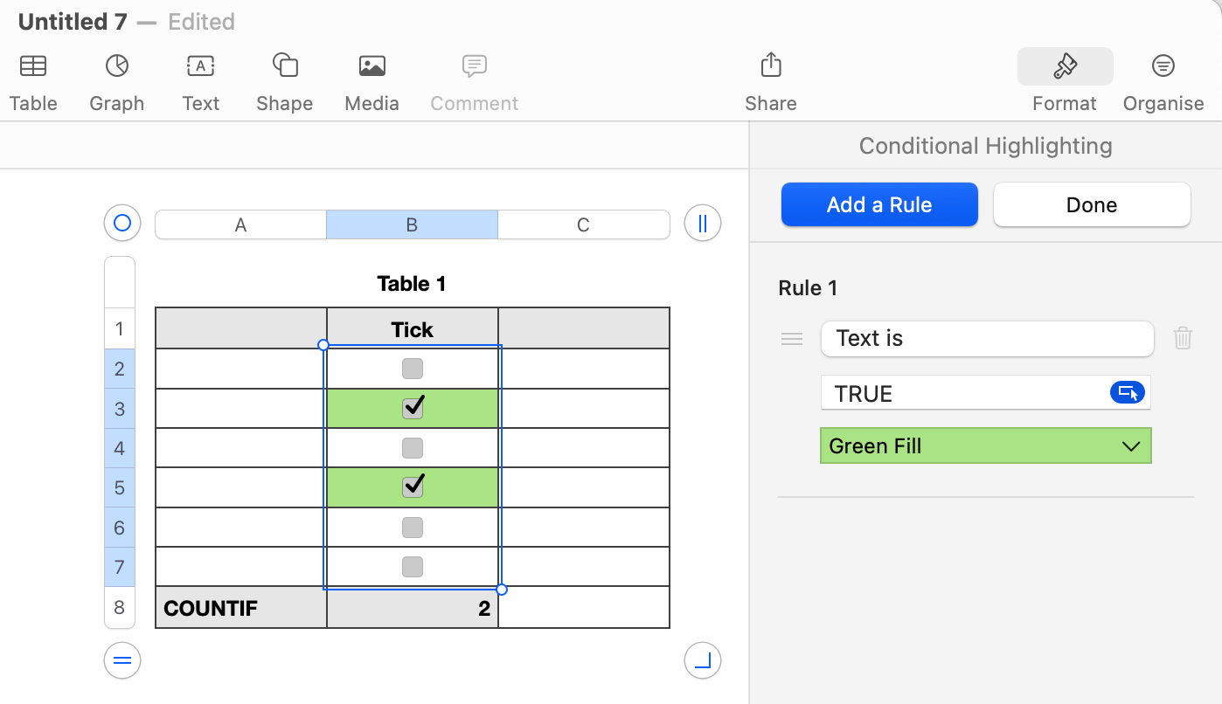Image resolution: width=1222 pixels, height=704 pixels.
Task: Open the Organise sidebar
Action: tap(1163, 66)
